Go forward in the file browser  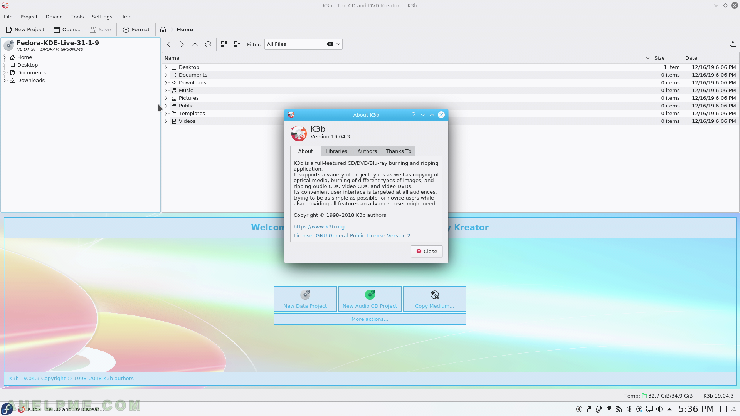[x=182, y=44]
